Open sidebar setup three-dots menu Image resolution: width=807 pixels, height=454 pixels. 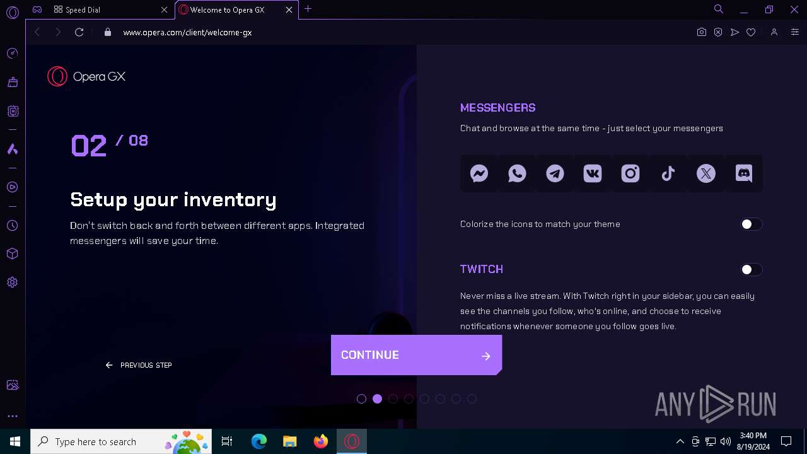[x=12, y=416]
